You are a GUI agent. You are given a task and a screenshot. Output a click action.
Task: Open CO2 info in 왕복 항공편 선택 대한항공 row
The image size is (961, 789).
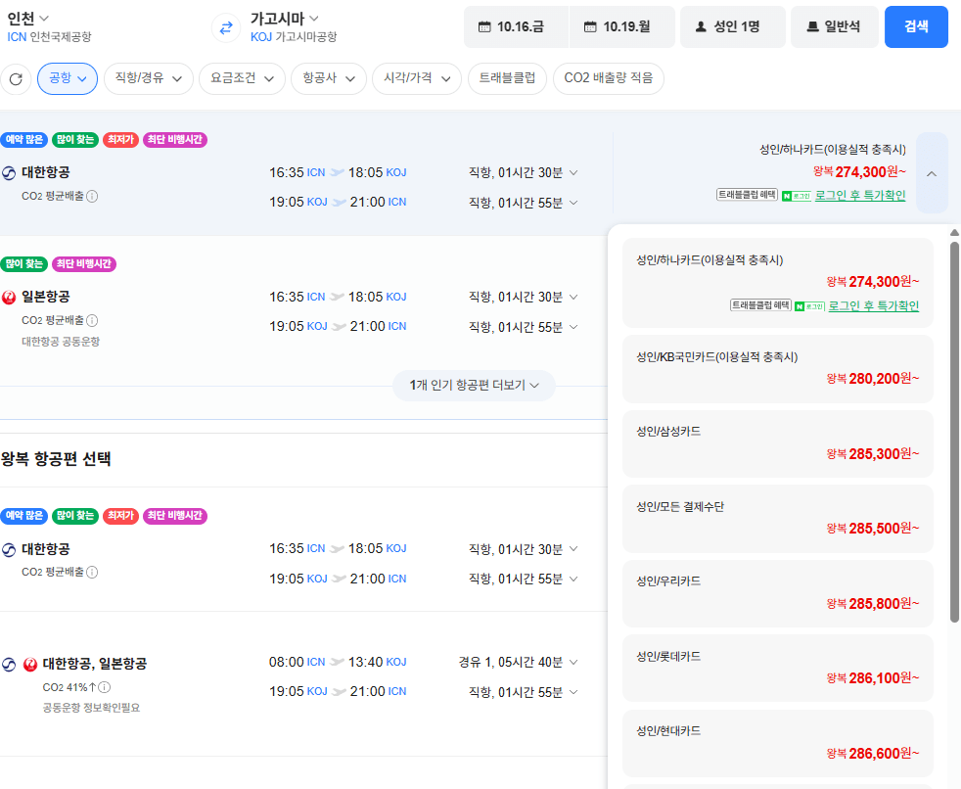pyautogui.click(x=92, y=572)
